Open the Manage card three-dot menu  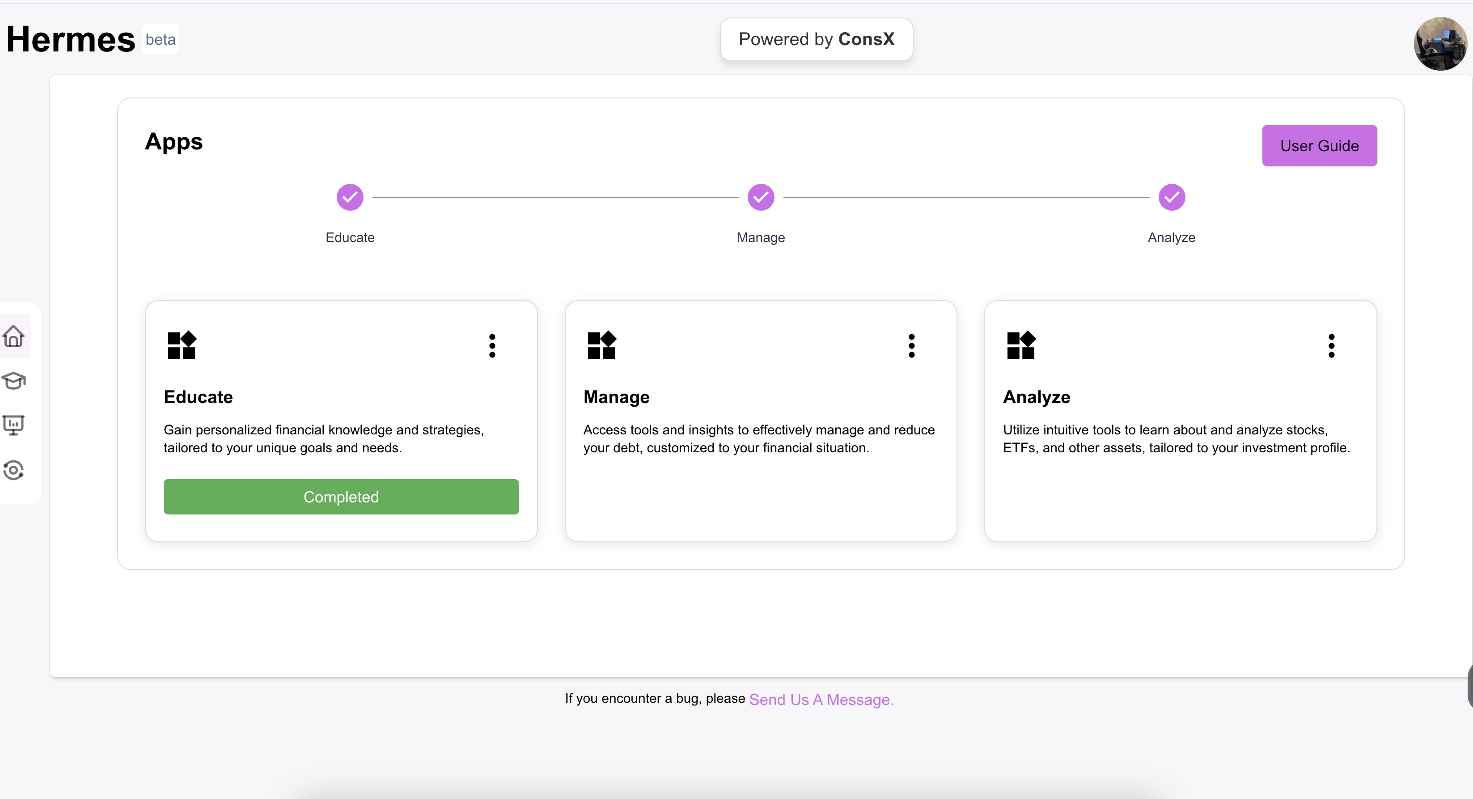click(911, 346)
